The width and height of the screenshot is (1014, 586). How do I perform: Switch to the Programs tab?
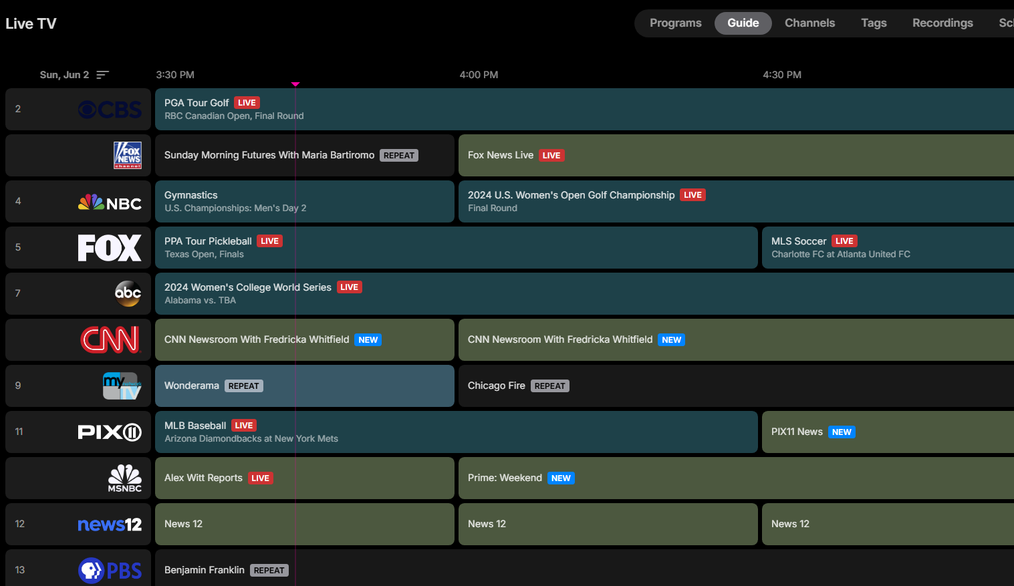coord(675,23)
